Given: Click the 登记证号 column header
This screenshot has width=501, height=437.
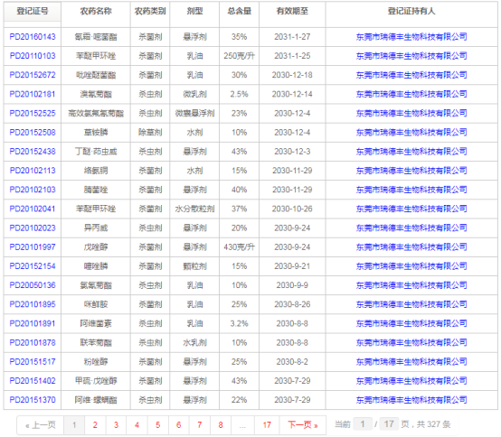Looking at the screenshot, I should [x=33, y=12].
